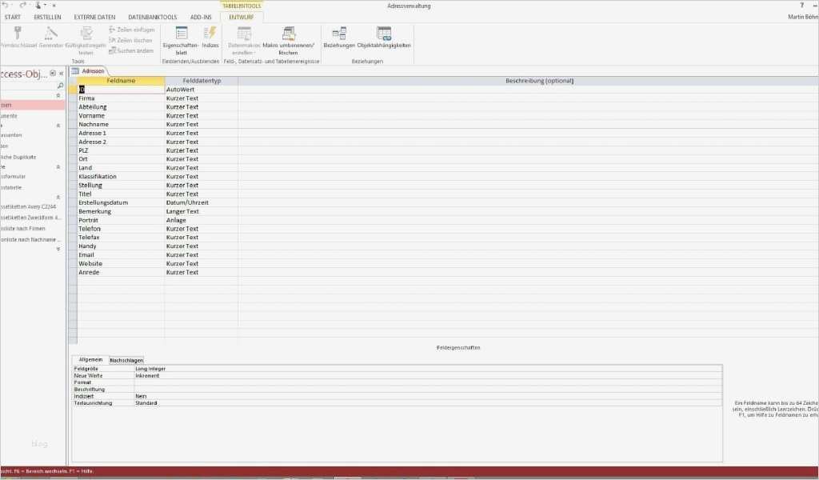Click Gültigkeitsregeln testen icon
This screenshot has height=480, width=819.
pos(86,34)
